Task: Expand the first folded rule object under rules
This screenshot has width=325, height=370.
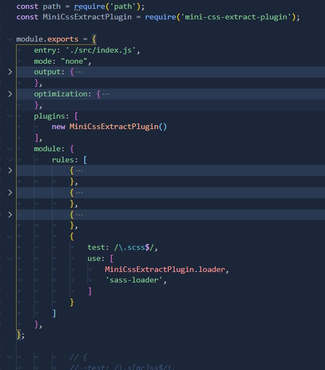Action: point(10,171)
